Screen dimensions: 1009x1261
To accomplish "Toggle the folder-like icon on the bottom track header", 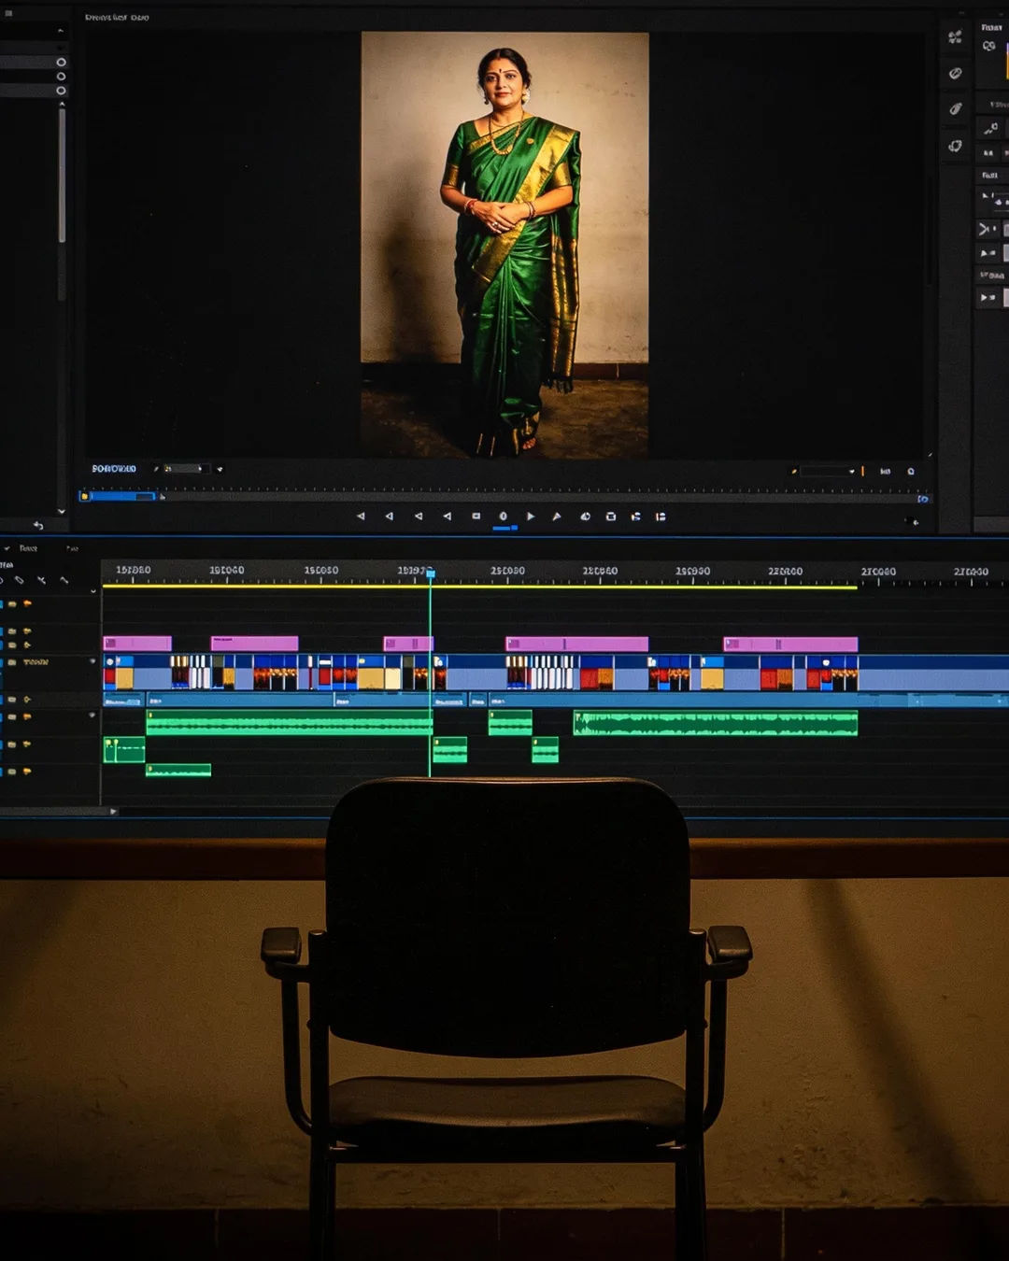I will coord(12,772).
